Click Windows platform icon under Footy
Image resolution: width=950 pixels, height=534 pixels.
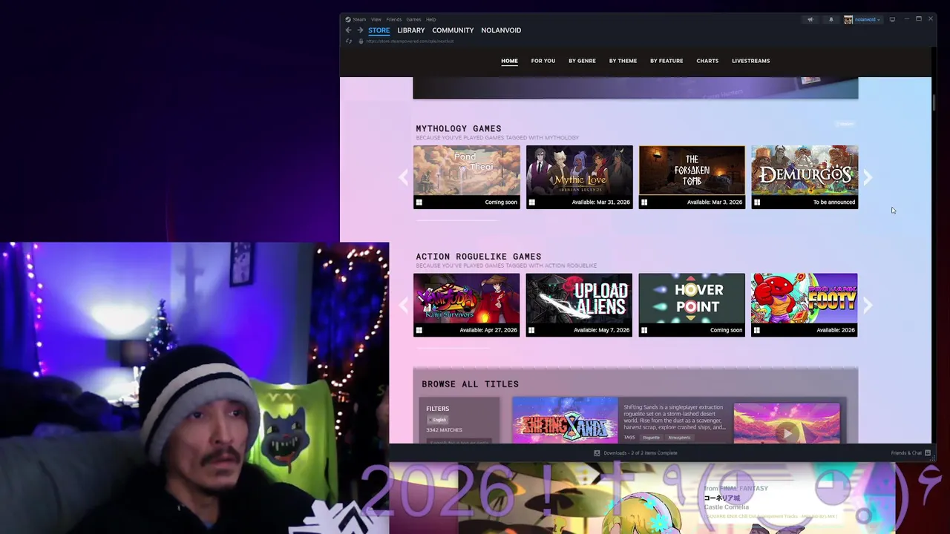tap(757, 330)
